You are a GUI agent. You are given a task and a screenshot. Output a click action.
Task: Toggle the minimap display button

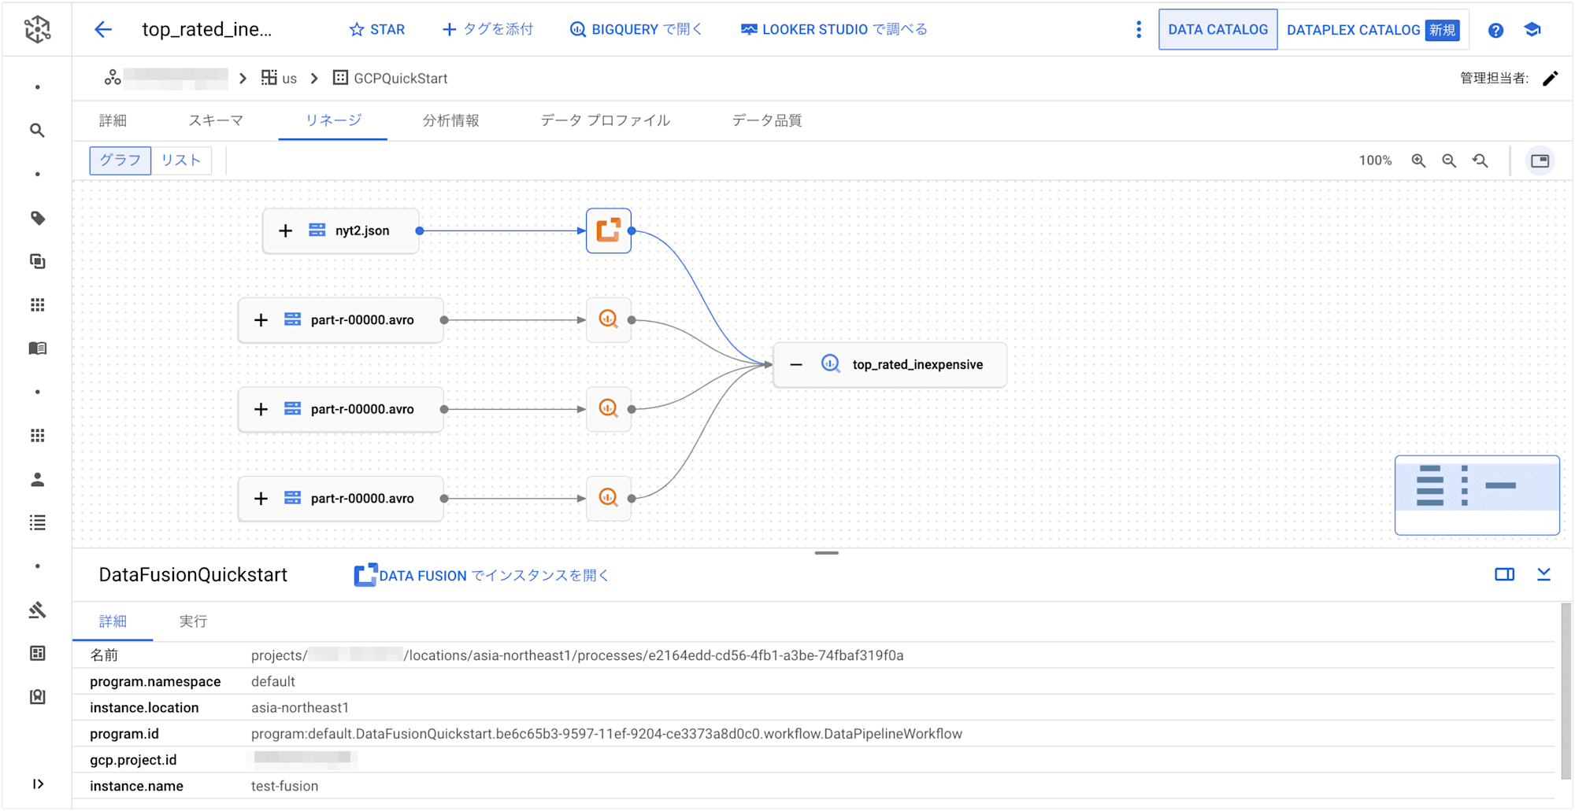tap(1540, 160)
